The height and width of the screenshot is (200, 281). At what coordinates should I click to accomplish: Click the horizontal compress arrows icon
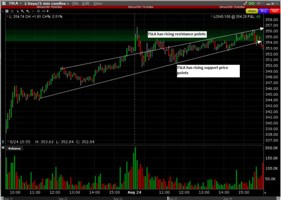[x=43, y=11]
